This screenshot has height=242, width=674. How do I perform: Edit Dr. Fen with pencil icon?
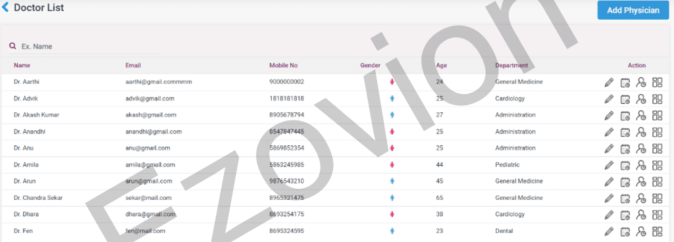point(609,231)
